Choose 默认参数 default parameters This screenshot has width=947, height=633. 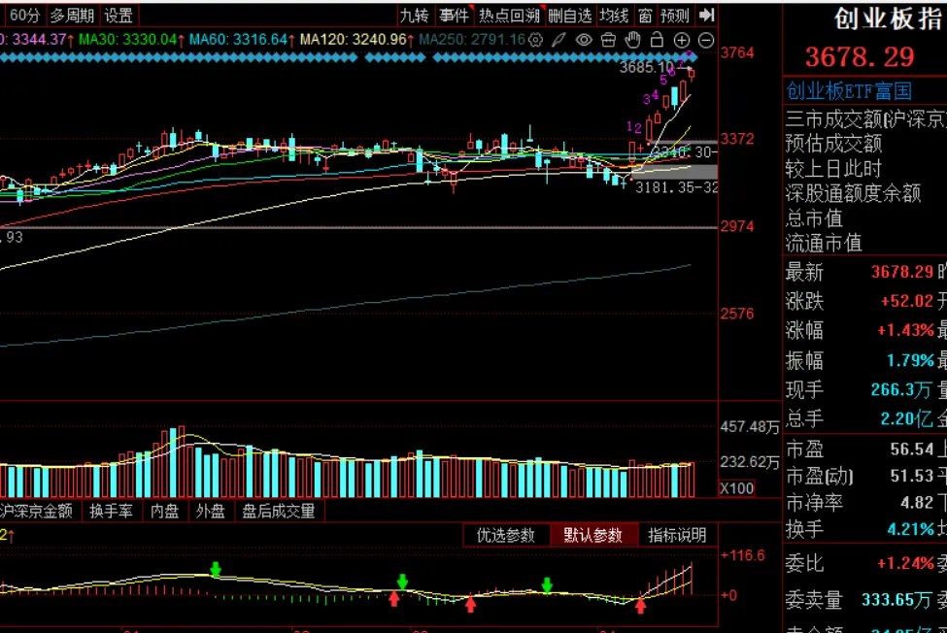(x=592, y=535)
